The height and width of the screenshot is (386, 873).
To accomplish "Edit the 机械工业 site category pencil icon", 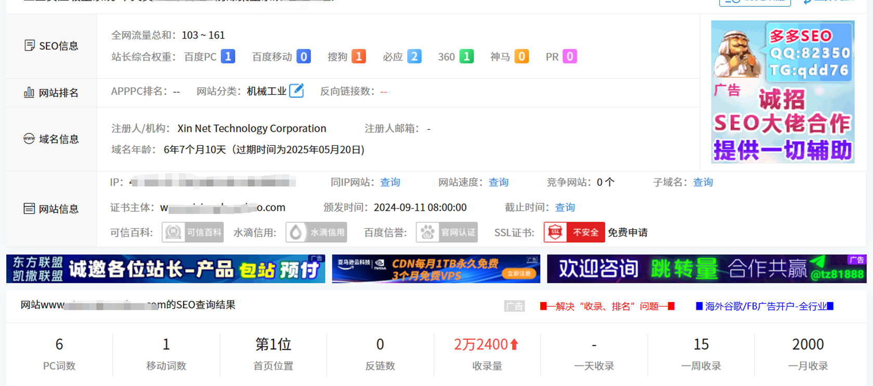I will point(296,91).
